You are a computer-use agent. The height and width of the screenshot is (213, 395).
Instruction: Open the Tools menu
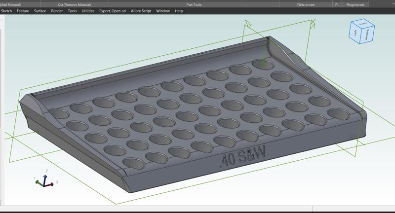point(72,11)
